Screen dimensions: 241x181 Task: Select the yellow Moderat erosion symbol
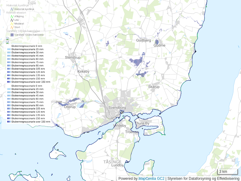(x=12, y=24)
